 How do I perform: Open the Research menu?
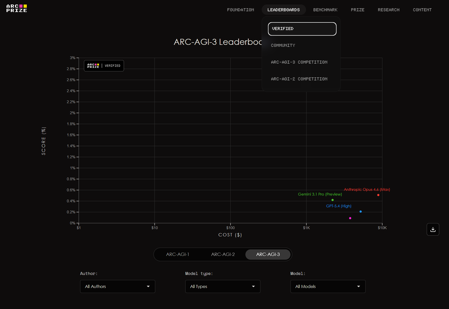[389, 10]
